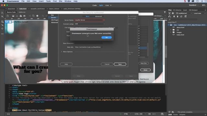Viewport: 207px width, 116px height.
Task: Click the Save All icon in standard toolbar
Action: pyautogui.click(x=21, y=16)
